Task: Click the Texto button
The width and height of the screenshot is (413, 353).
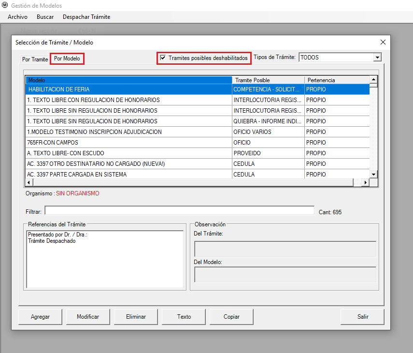Action: coord(184,317)
